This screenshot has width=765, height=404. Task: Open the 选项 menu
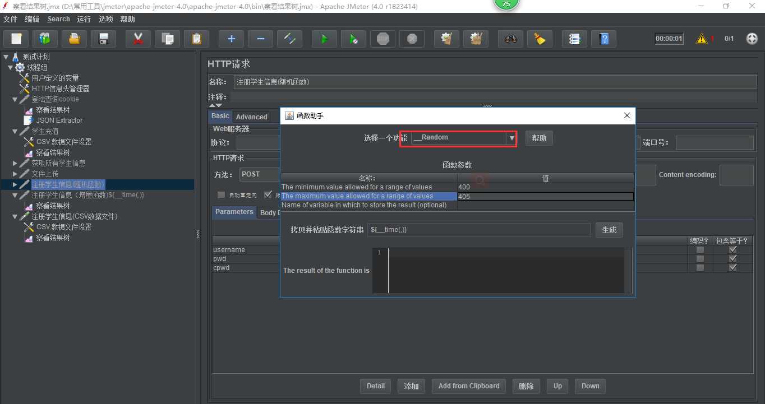coord(105,19)
